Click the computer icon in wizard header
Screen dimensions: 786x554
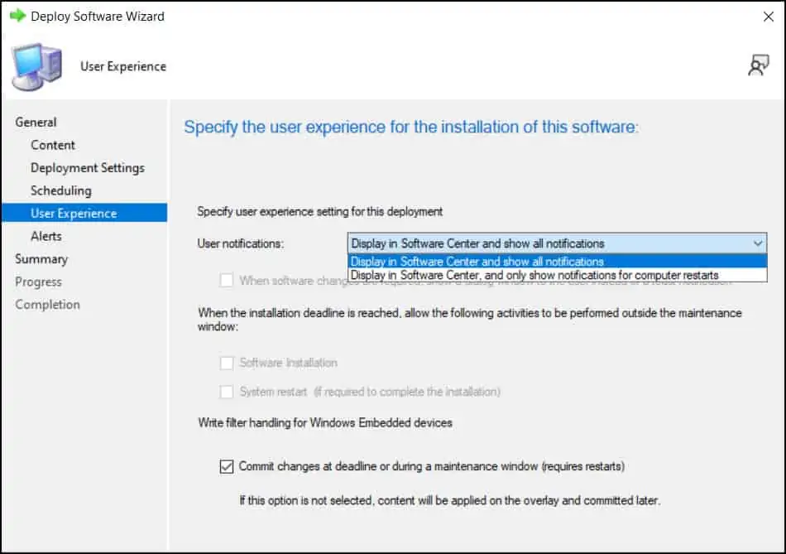pyautogui.click(x=37, y=67)
